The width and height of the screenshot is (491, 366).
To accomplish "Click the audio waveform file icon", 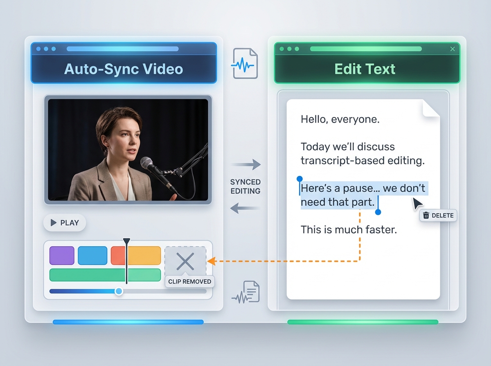I will point(245,63).
